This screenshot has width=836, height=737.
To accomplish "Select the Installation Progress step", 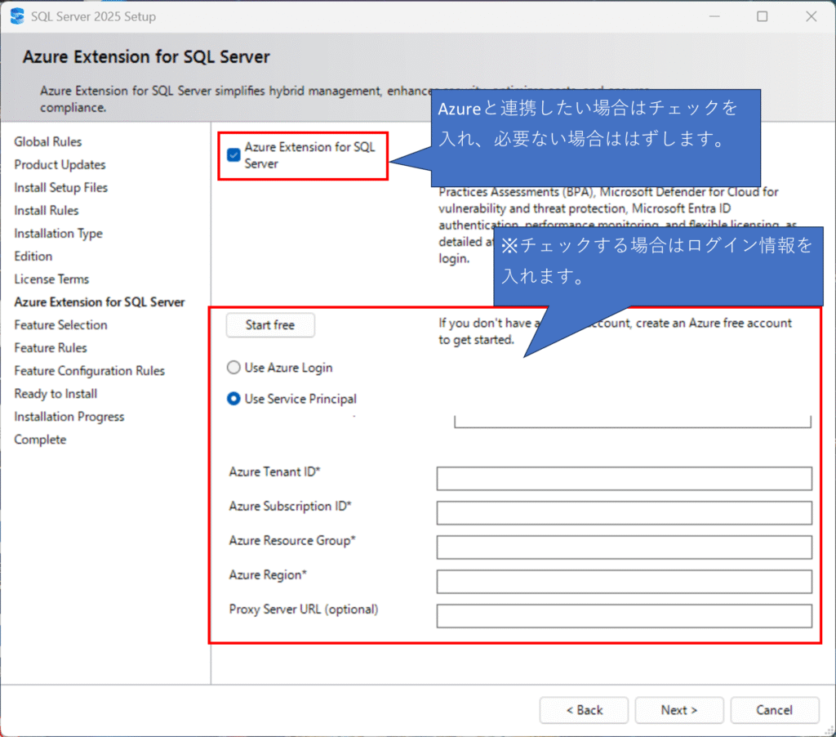I will click(x=69, y=417).
